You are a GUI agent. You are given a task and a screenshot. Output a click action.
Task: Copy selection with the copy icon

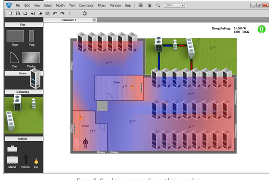77,13
